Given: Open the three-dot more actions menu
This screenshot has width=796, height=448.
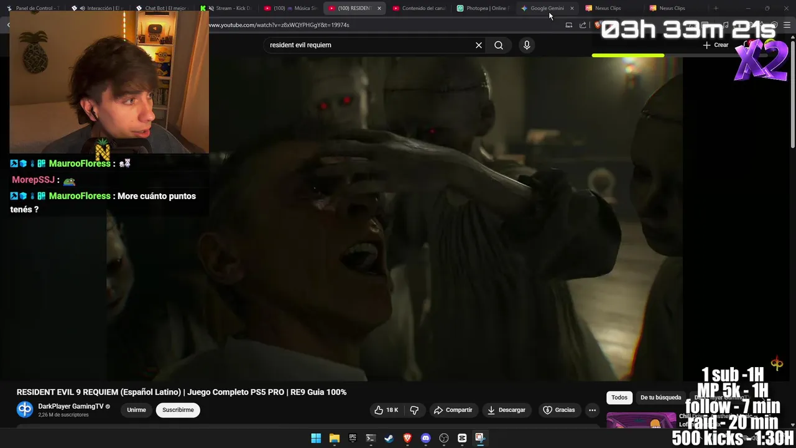Looking at the screenshot, I should pyautogui.click(x=592, y=410).
